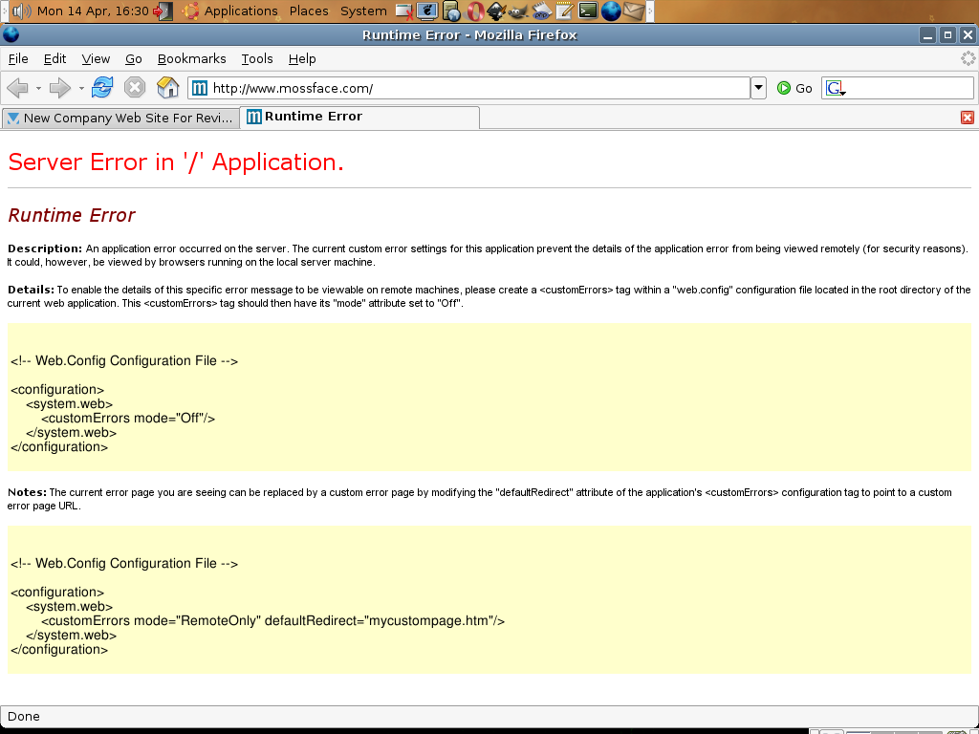The image size is (979, 734).
Task: Click the customErrors mode="Off" line
Action: tap(128, 419)
